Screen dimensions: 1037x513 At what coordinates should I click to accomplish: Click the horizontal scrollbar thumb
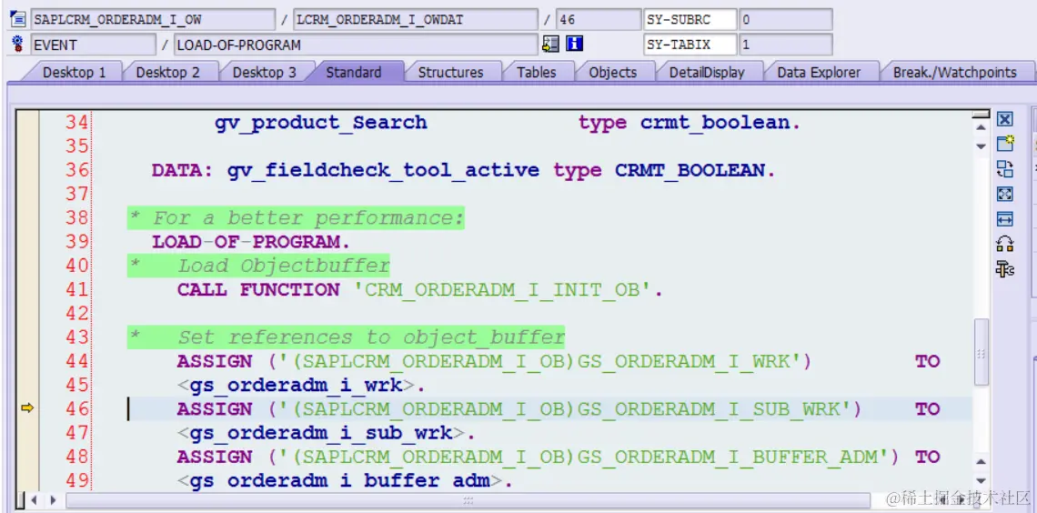(x=468, y=499)
